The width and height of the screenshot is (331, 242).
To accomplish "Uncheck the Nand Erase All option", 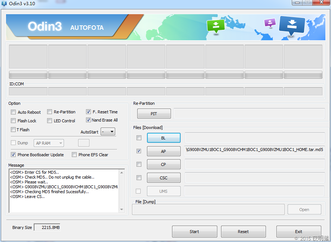I will (x=88, y=120).
